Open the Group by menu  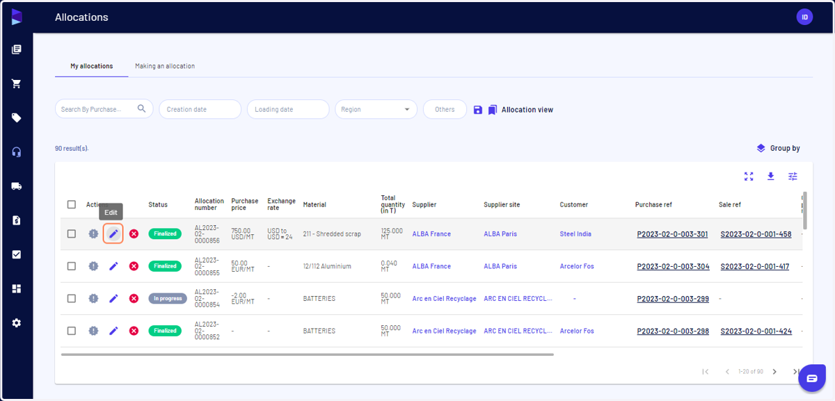point(778,148)
